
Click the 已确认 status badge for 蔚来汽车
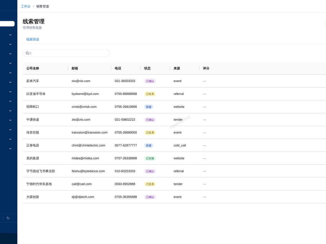pyautogui.click(x=150, y=81)
